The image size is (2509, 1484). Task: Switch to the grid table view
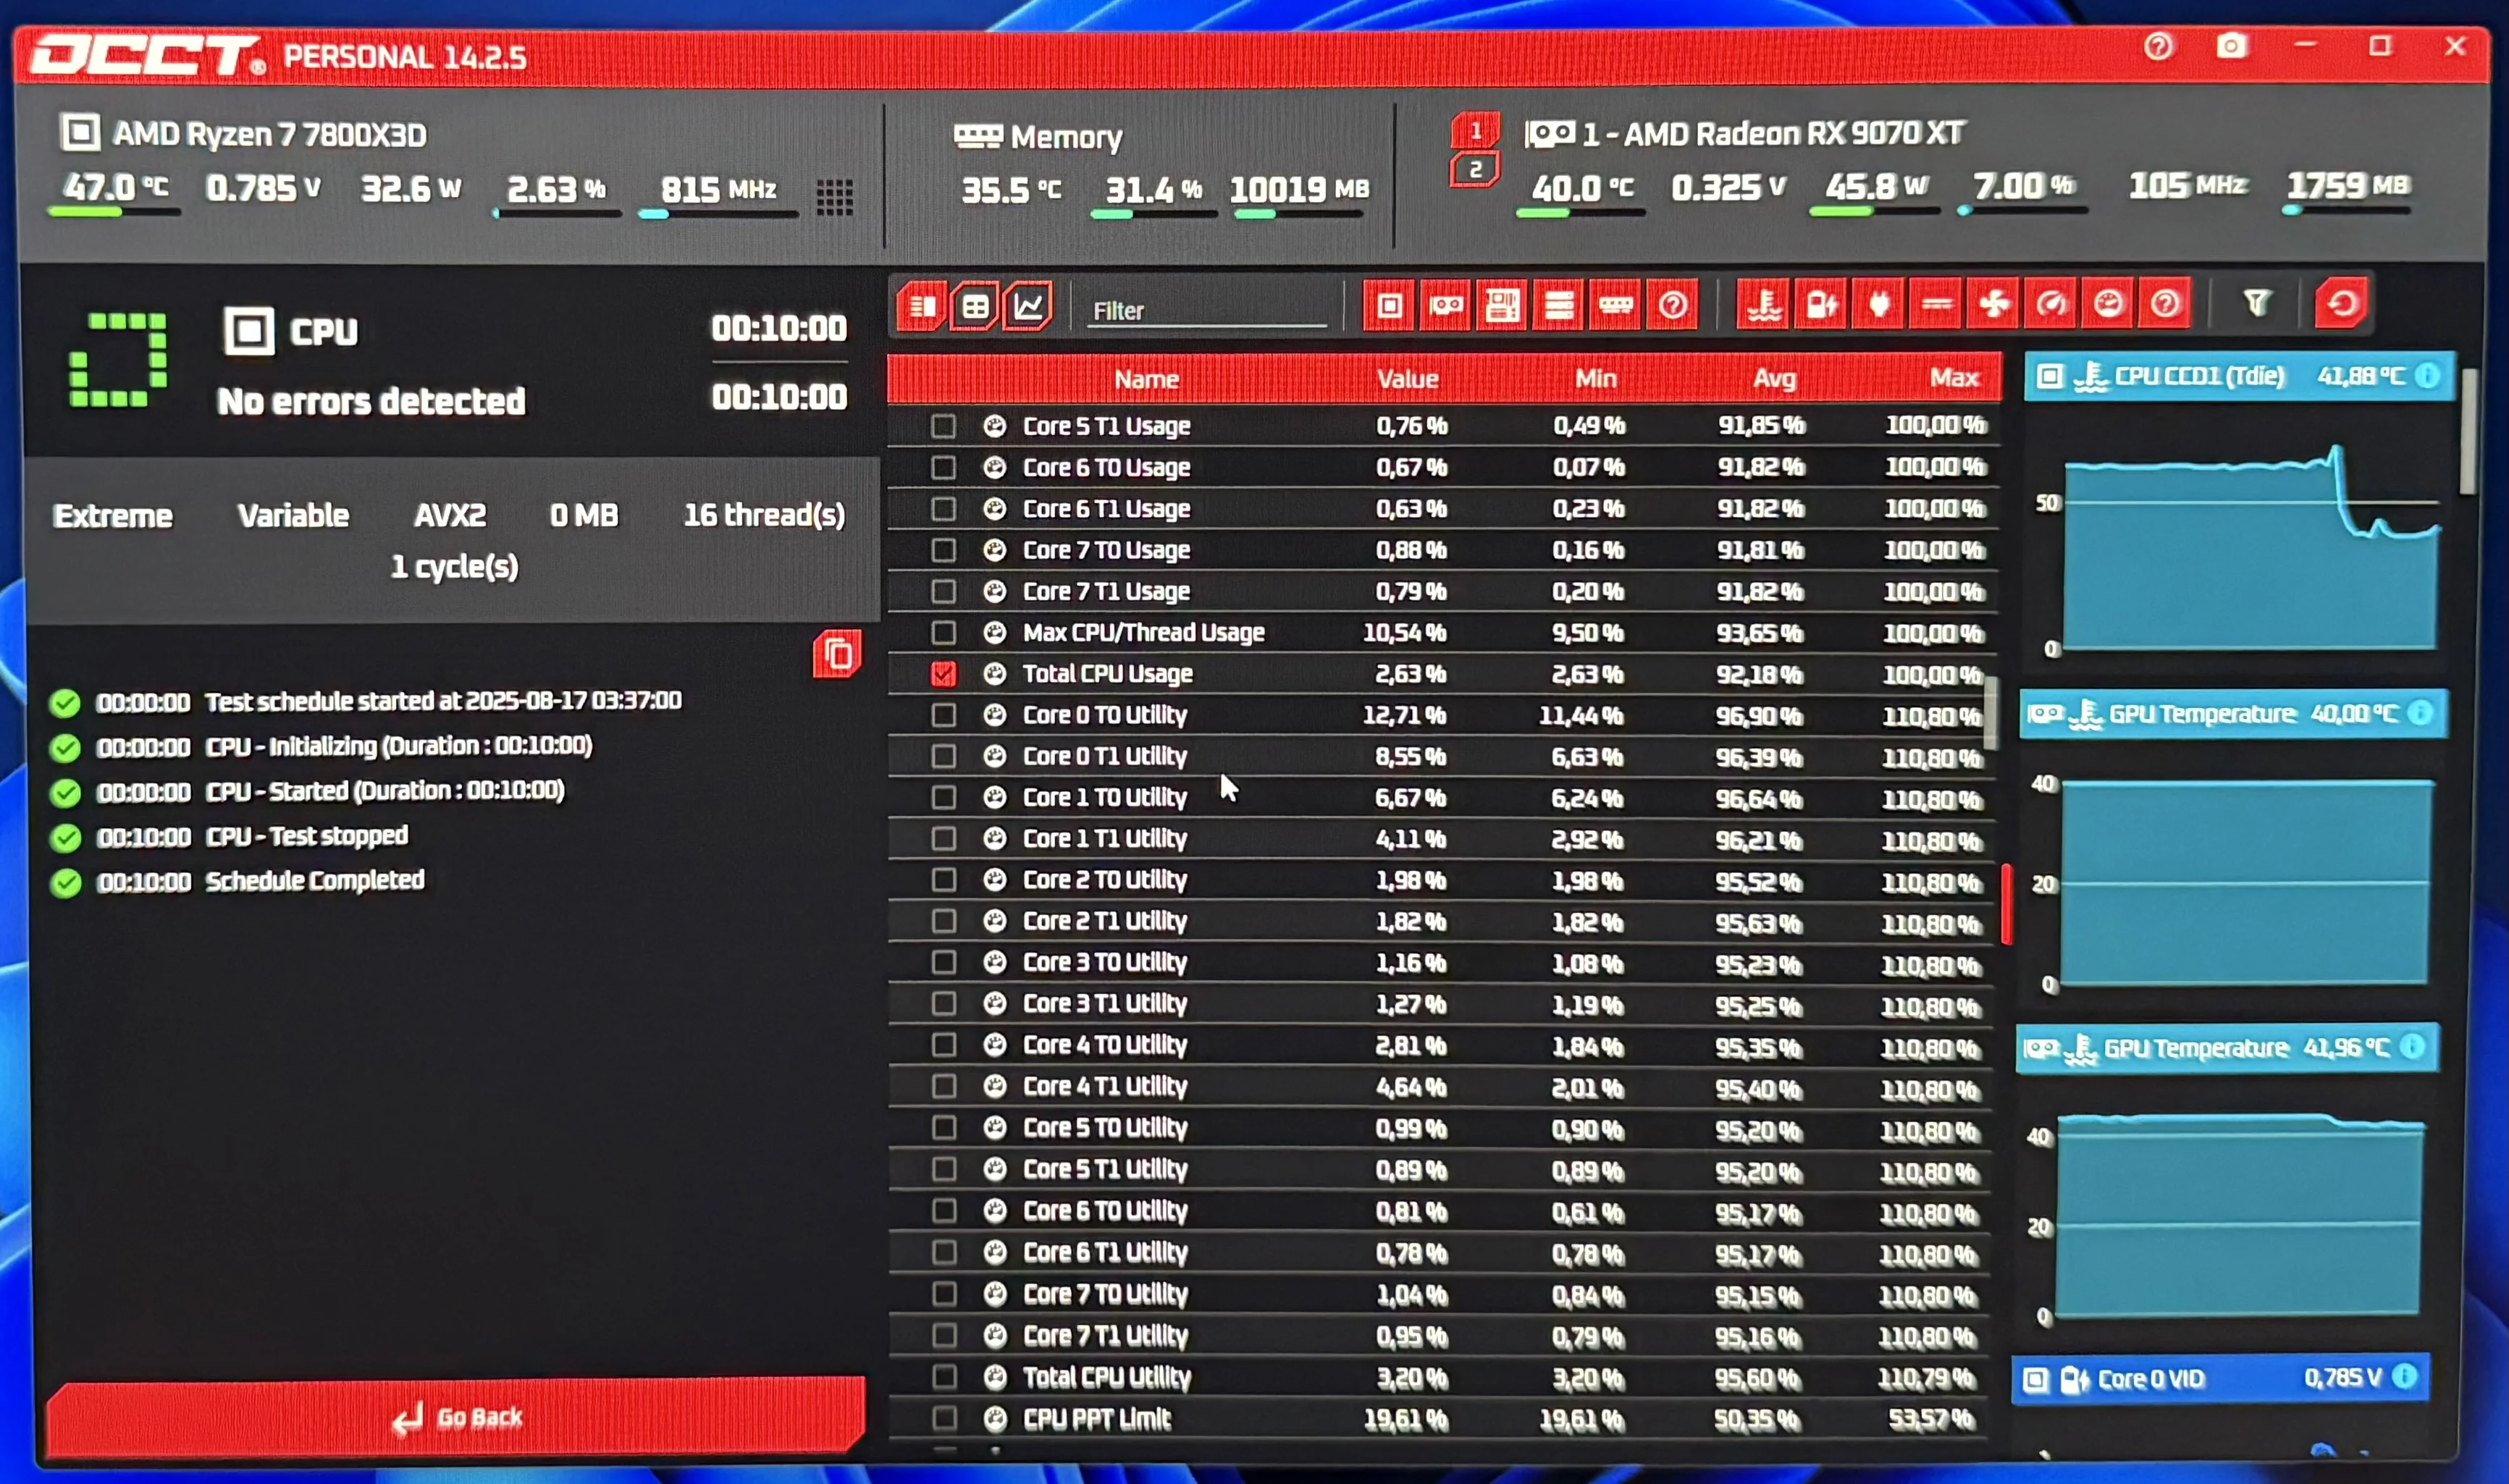pyautogui.click(x=975, y=306)
